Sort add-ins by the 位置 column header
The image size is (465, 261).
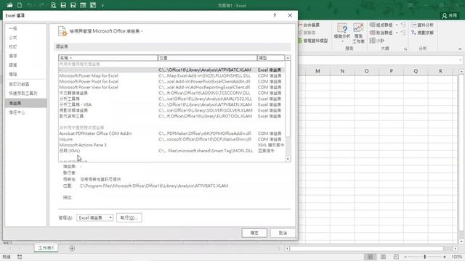pos(207,58)
